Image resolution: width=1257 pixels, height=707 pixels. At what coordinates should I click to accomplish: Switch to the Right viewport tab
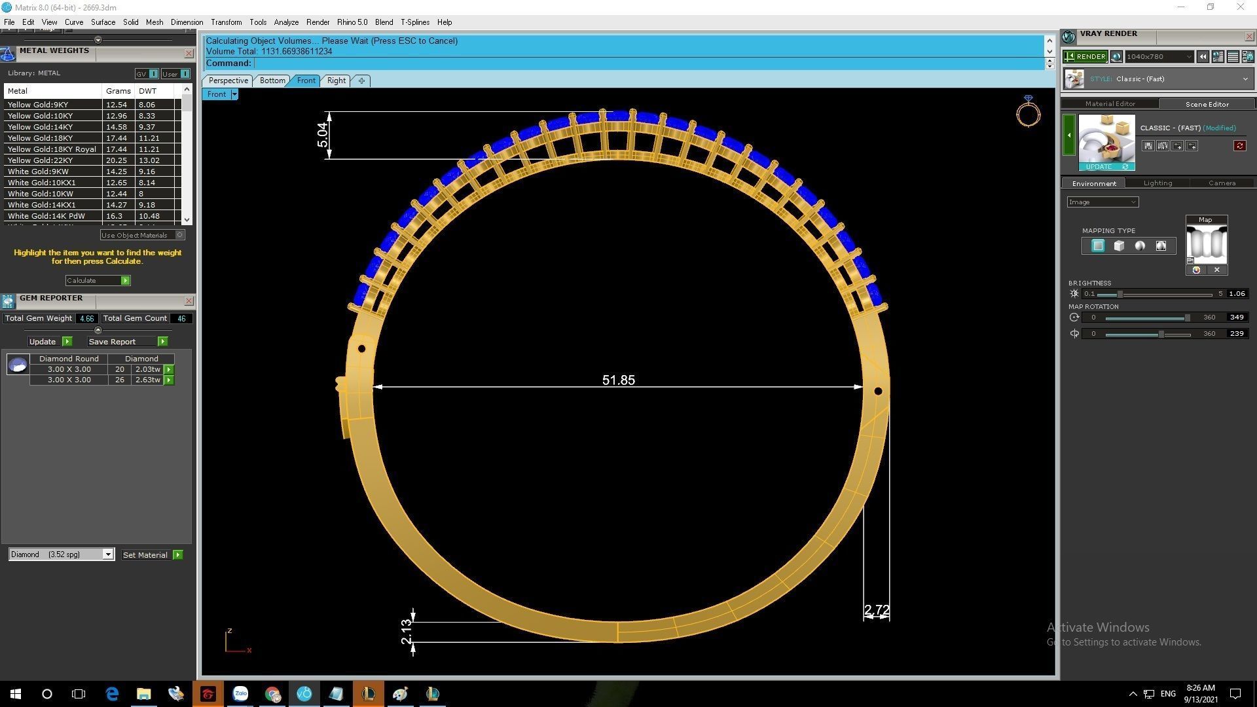pyautogui.click(x=336, y=81)
